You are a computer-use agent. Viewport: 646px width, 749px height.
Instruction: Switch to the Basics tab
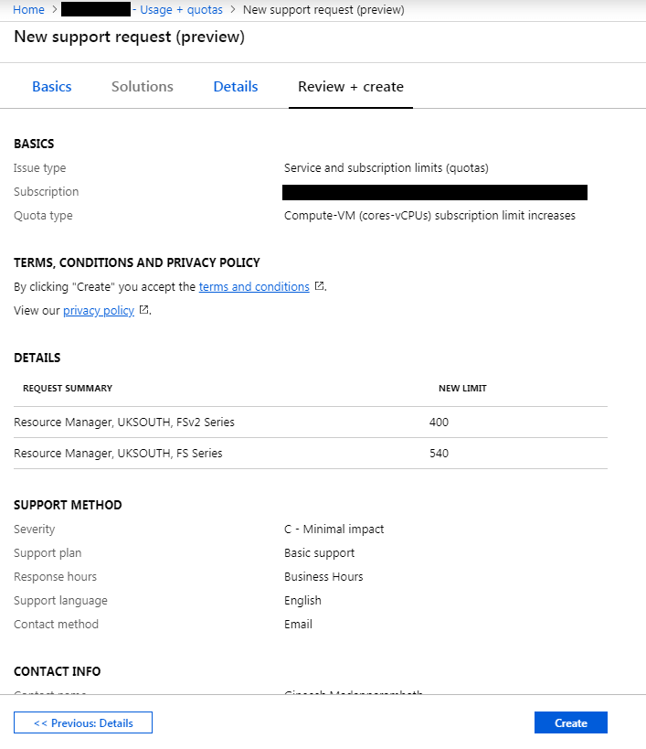tap(52, 87)
